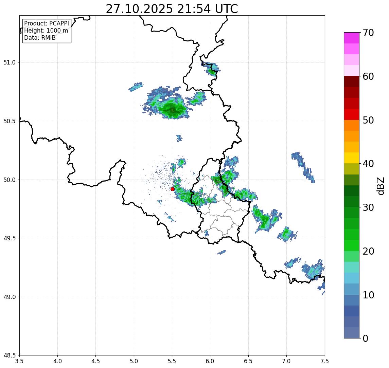
Task: Click the colorbar tick value 10
Action: (368, 295)
